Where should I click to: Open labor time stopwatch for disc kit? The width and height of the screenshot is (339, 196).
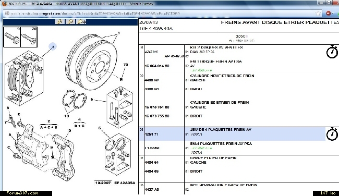coord(332,52)
